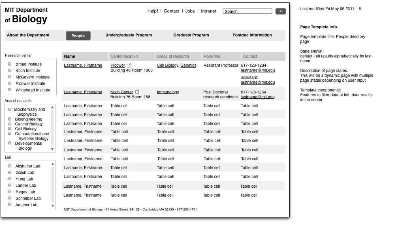The width and height of the screenshot is (399, 233).
Task: Open the Undergraduate Program tab
Action: coord(129,35)
